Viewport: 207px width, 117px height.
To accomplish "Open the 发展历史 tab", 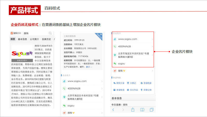I will pos(46,39).
